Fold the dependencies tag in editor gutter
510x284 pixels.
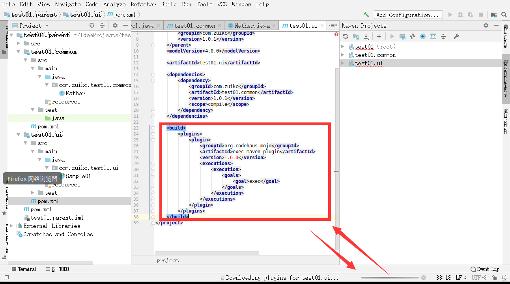tap(153, 75)
